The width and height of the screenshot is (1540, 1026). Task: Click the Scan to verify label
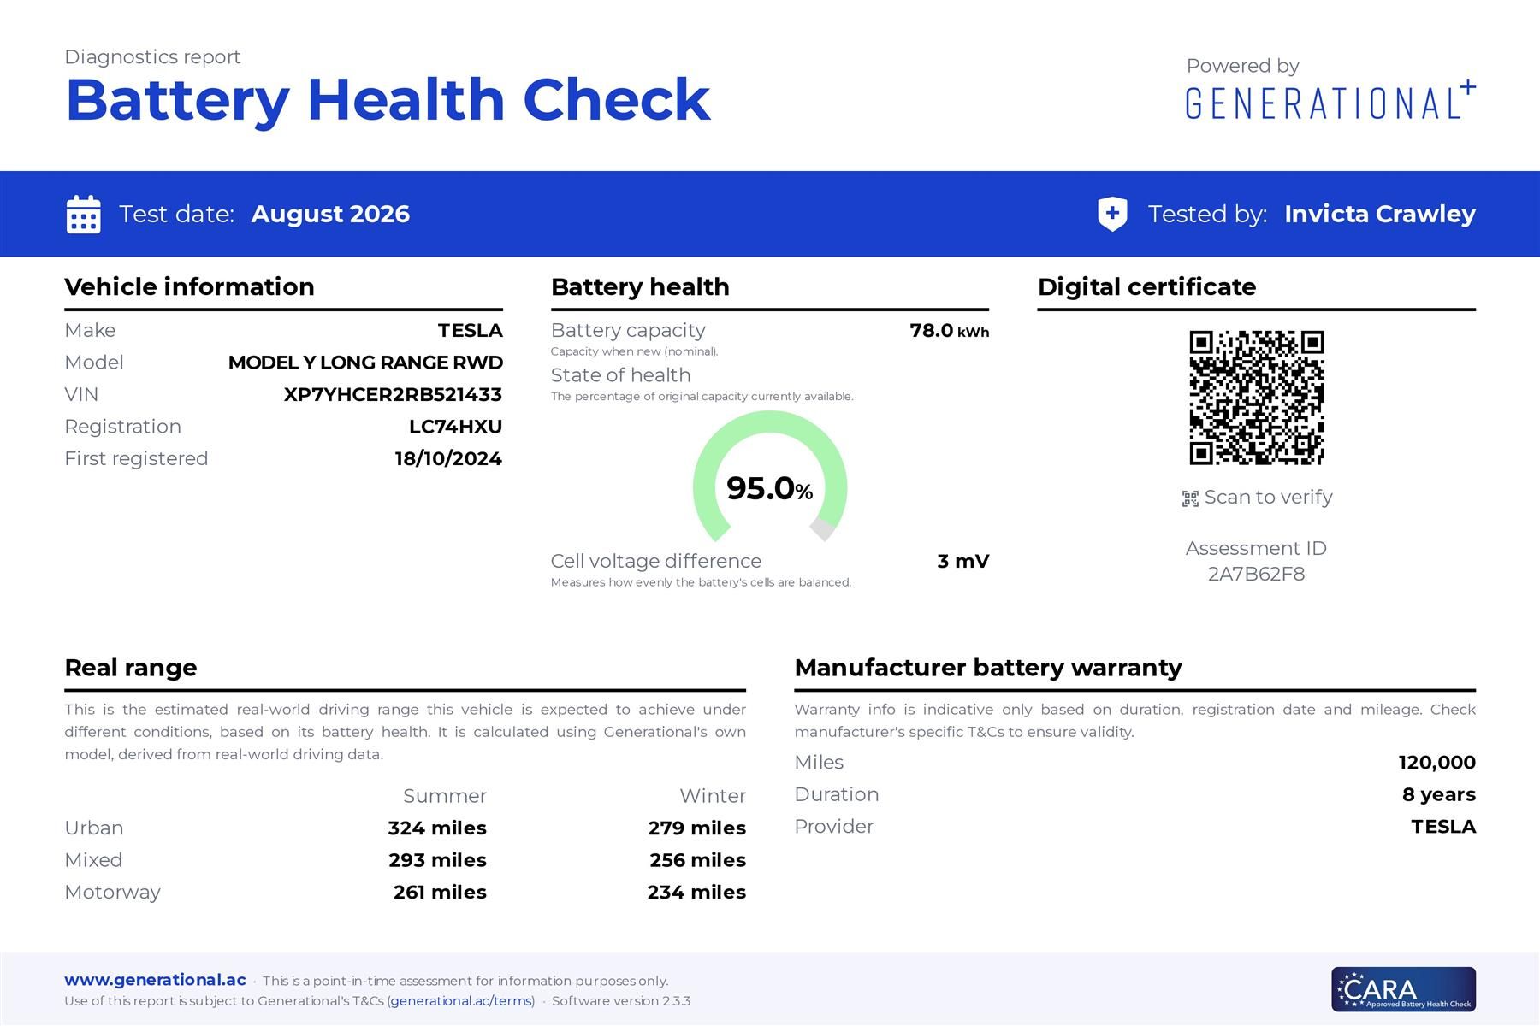tap(1268, 498)
